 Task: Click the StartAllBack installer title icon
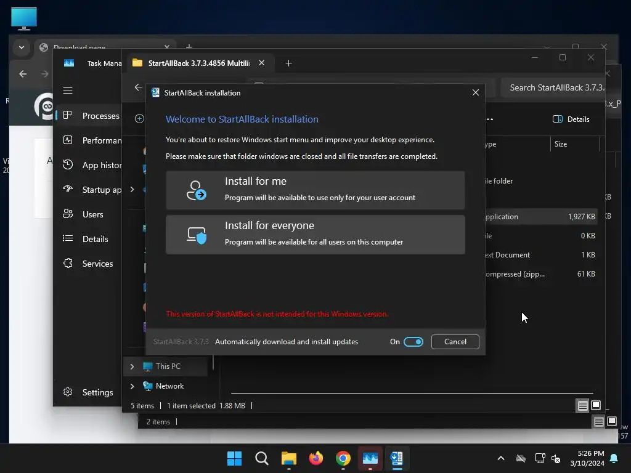click(155, 92)
